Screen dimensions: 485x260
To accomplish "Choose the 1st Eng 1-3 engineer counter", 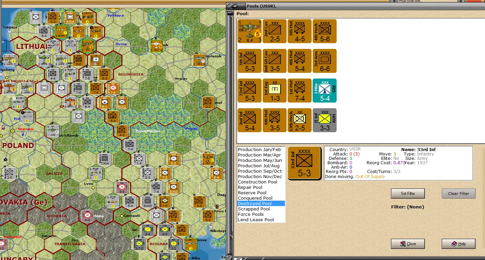I will pos(274,91).
